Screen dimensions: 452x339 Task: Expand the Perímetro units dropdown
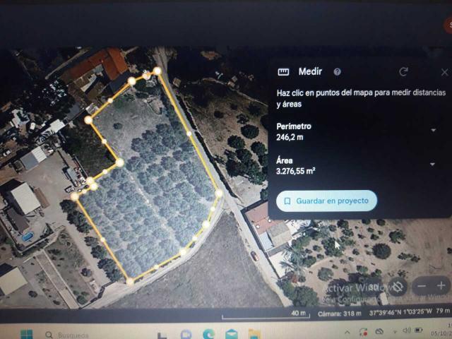pyautogui.click(x=433, y=130)
